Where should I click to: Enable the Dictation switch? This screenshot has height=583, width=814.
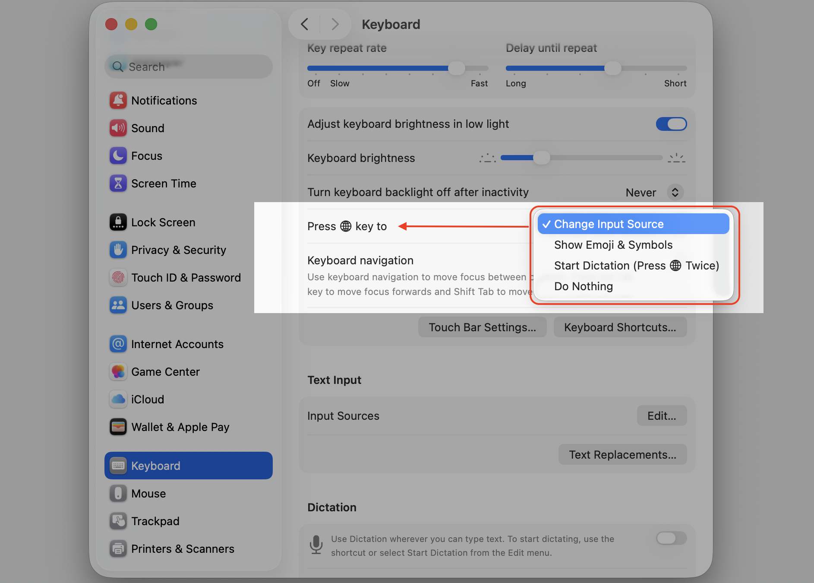click(x=671, y=538)
